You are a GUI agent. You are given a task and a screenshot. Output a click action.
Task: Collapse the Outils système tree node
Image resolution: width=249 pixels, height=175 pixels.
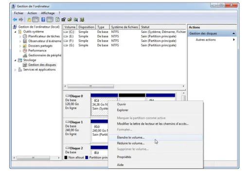pyautogui.click(x=15, y=32)
